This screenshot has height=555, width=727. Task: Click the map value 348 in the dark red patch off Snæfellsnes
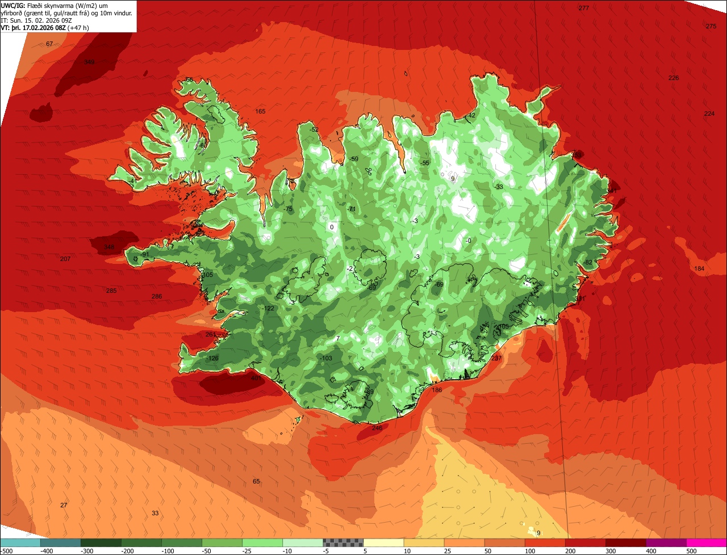click(109, 247)
